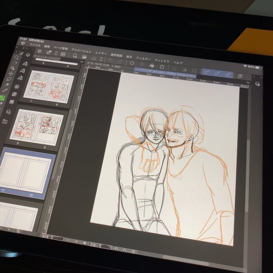This screenshot has height=273, width=273.
Task: Open the Quick Access panel icon
Action: [x=28, y=55]
